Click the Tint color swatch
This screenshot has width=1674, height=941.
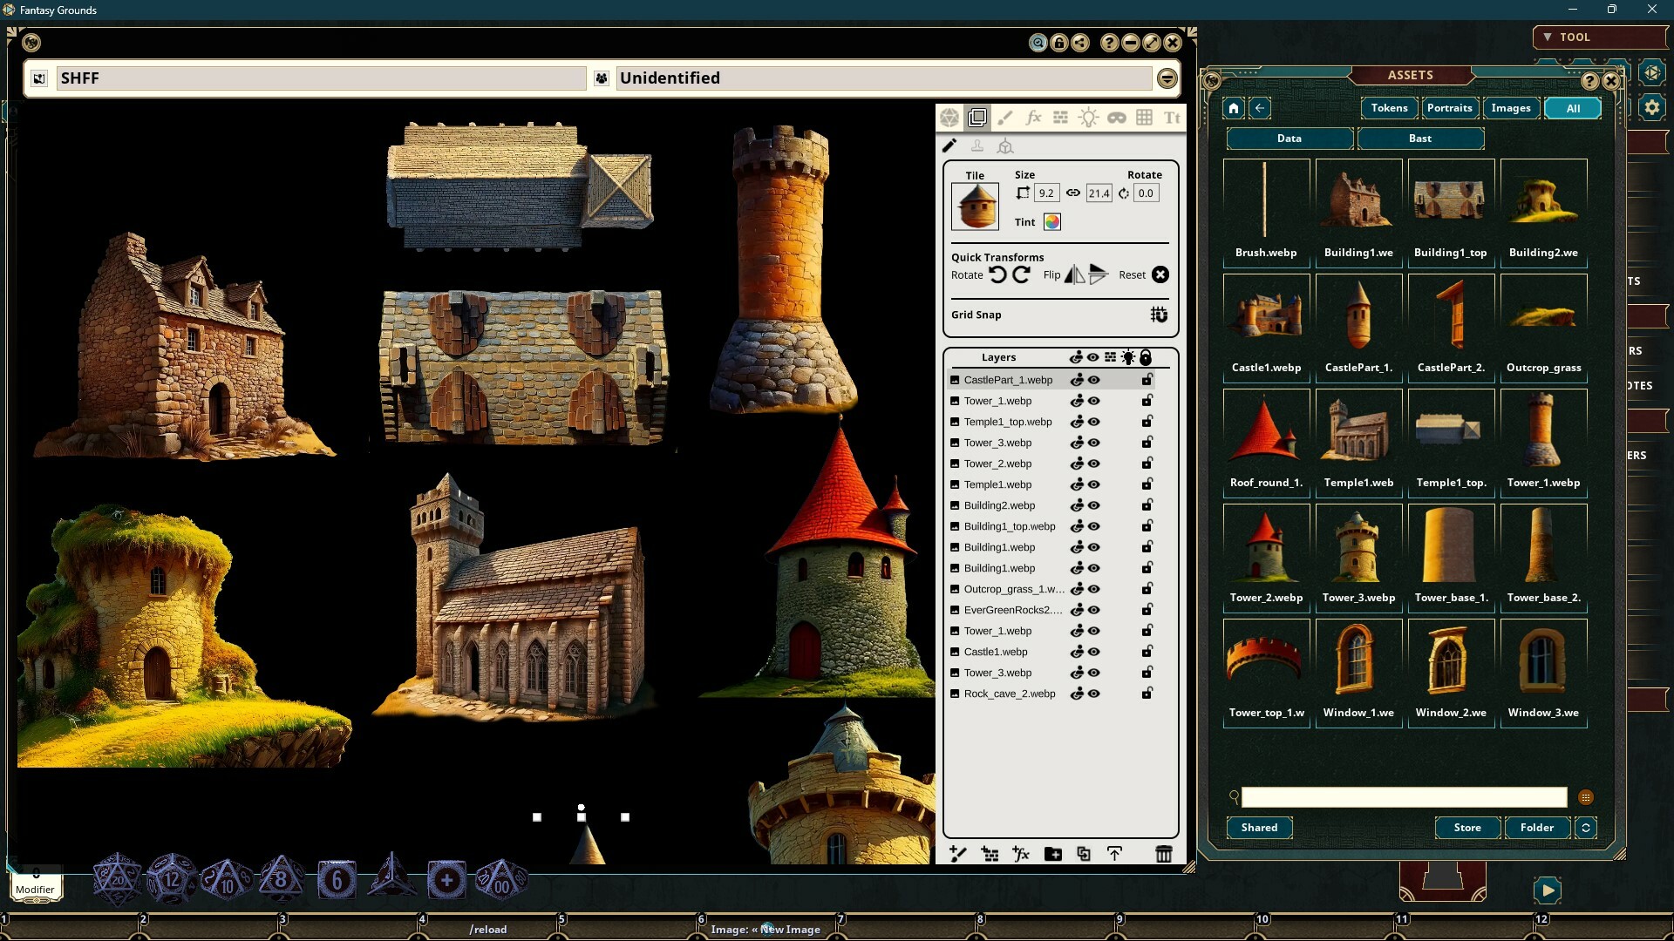(x=1051, y=221)
